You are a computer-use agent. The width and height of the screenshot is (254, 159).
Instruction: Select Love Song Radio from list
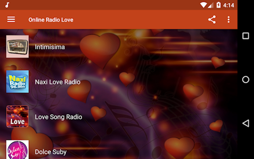coord(59,117)
